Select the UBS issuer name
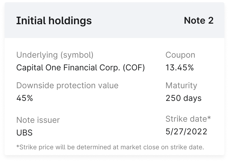The width and height of the screenshot is (229, 162). pos(24,133)
